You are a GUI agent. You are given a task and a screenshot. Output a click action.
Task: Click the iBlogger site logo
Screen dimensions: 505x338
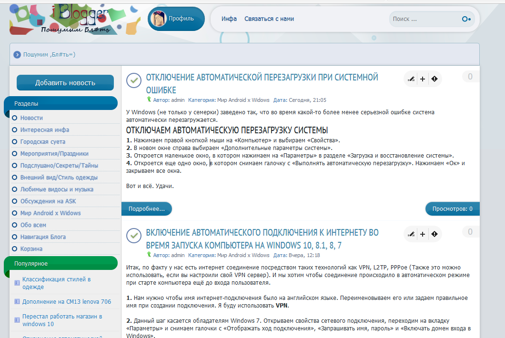pos(60,19)
